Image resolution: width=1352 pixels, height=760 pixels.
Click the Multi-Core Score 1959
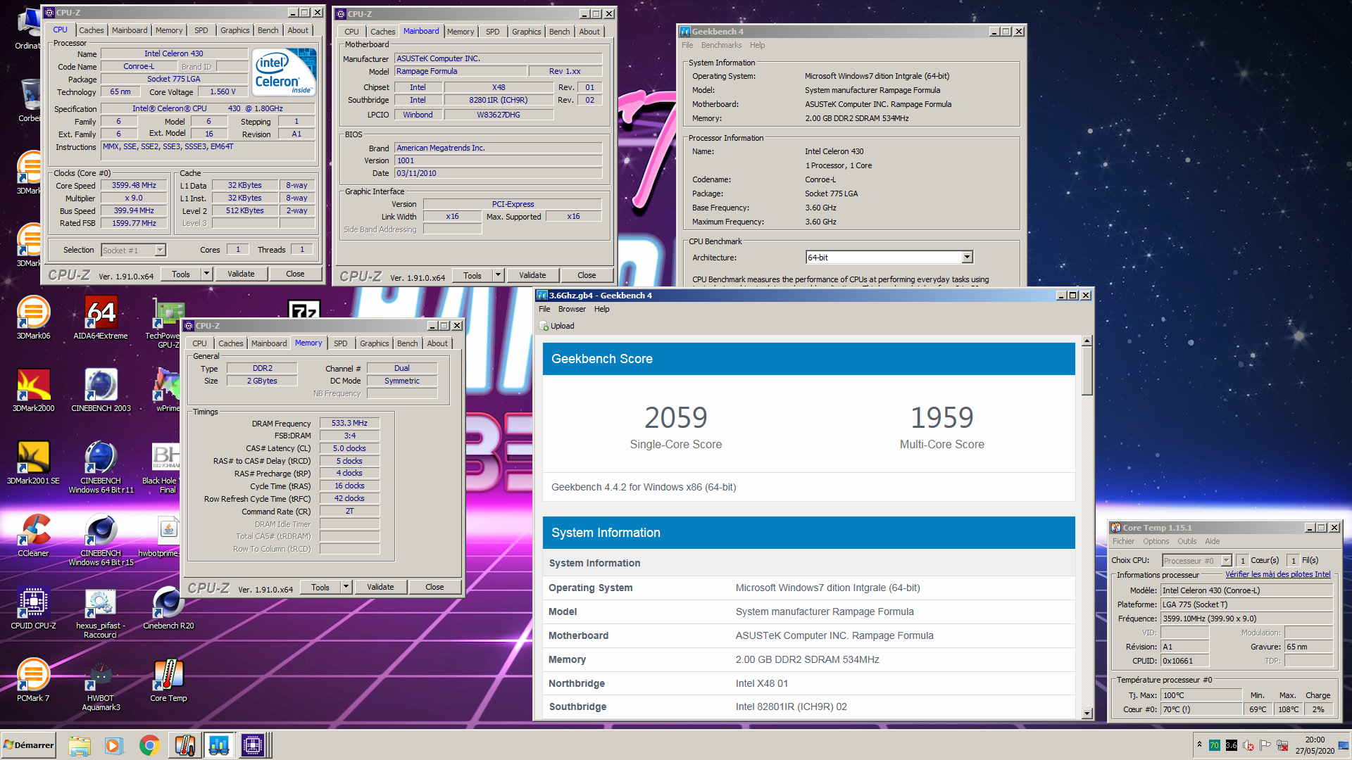tap(941, 417)
